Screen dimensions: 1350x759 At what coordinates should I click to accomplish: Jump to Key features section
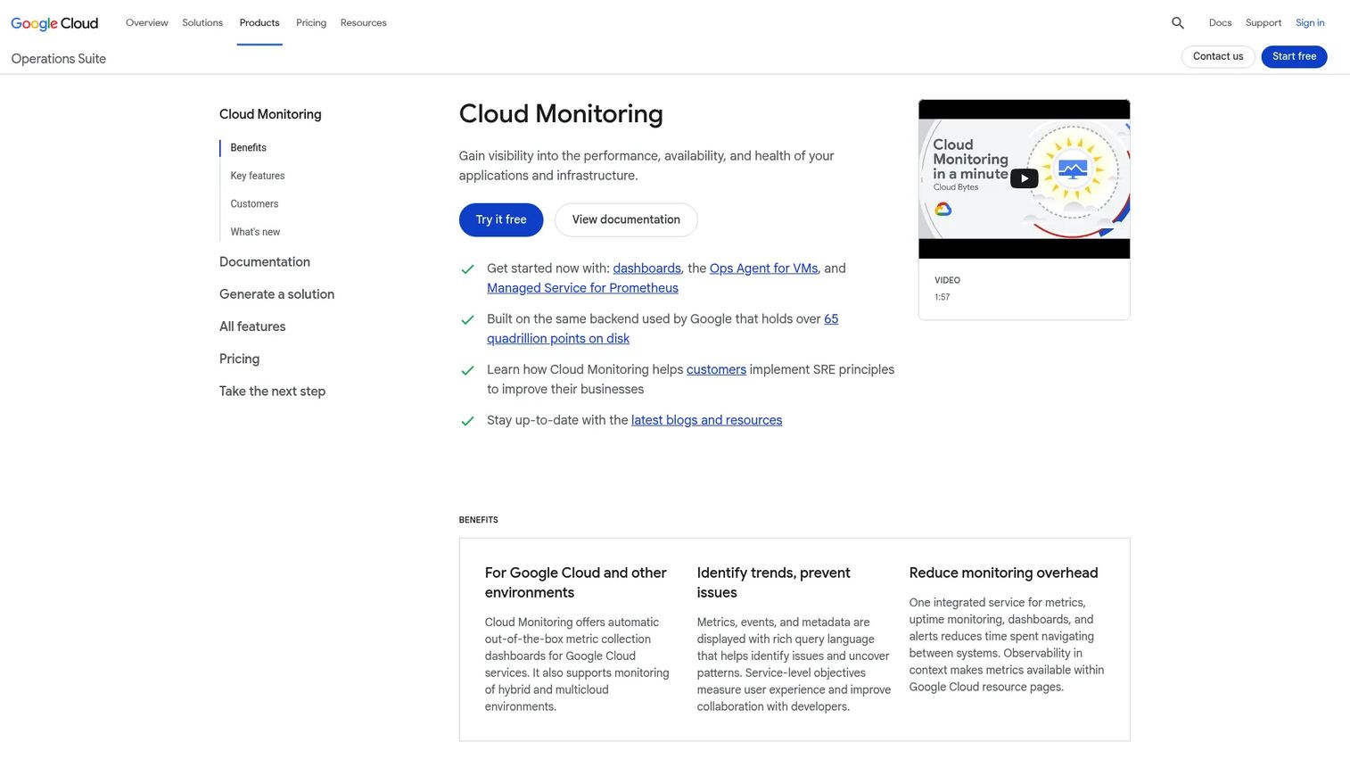click(x=258, y=176)
